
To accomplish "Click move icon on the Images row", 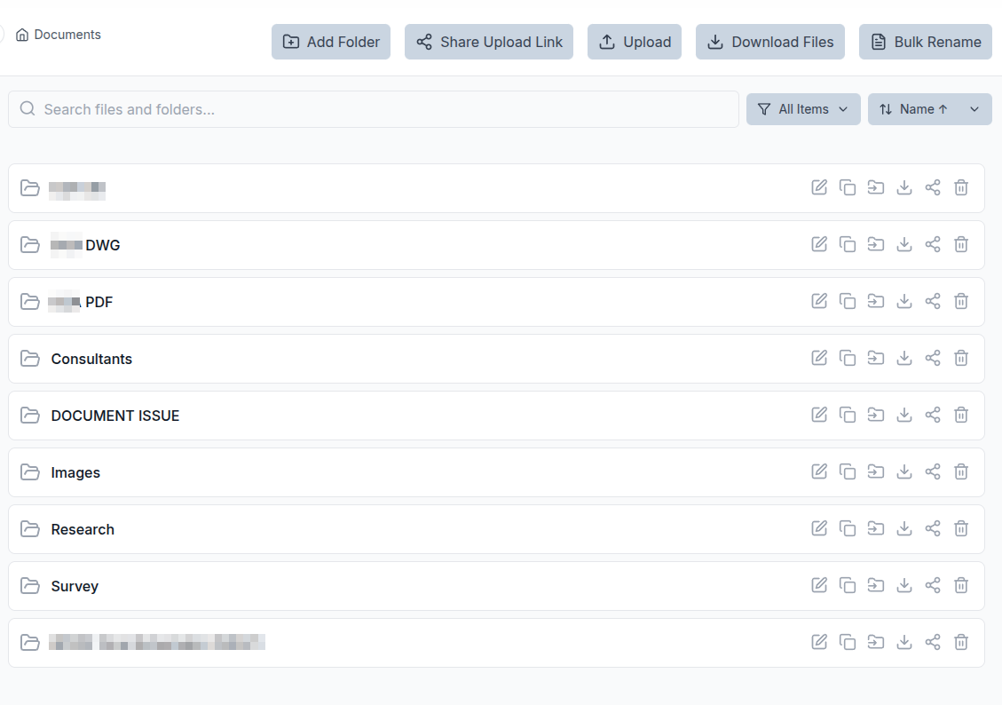I will (x=876, y=471).
